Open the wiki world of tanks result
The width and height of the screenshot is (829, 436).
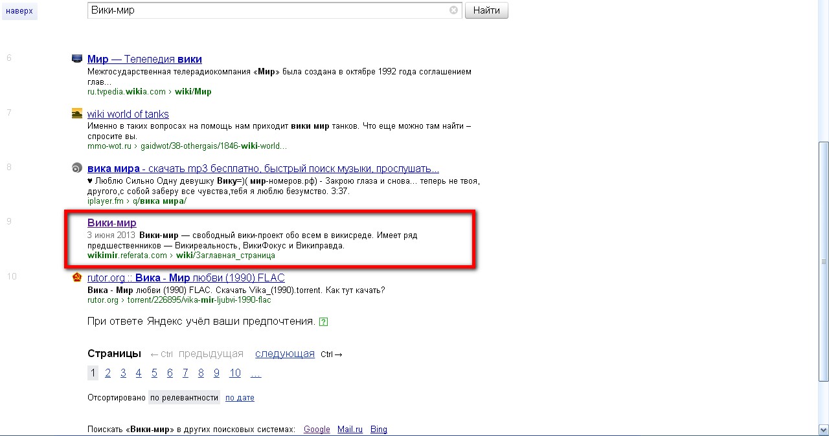click(128, 114)
